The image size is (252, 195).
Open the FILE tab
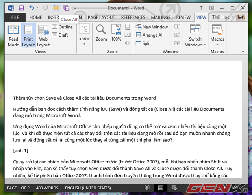[x=15, y=17]
